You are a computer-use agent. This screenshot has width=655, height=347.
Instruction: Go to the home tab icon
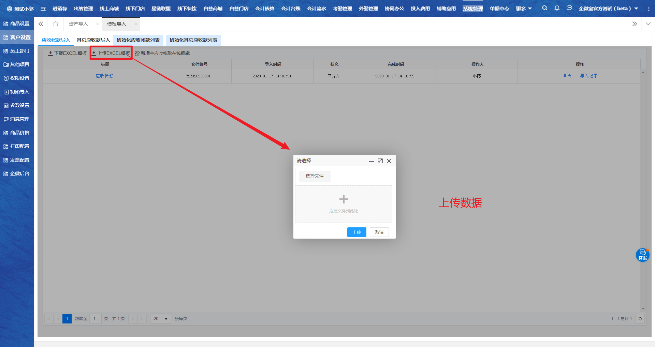click(56, 24)
